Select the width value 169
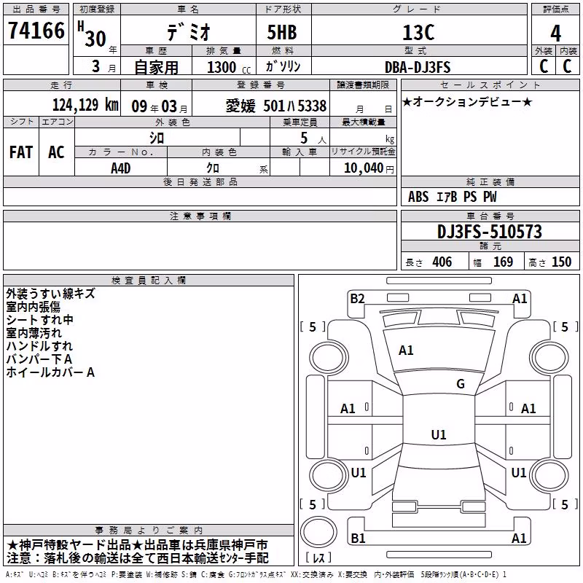Image resolution: width=583 pixels, height=583 pixels. coord(503,262)
